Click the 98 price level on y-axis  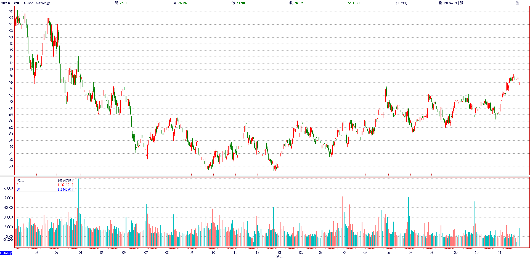11,11
